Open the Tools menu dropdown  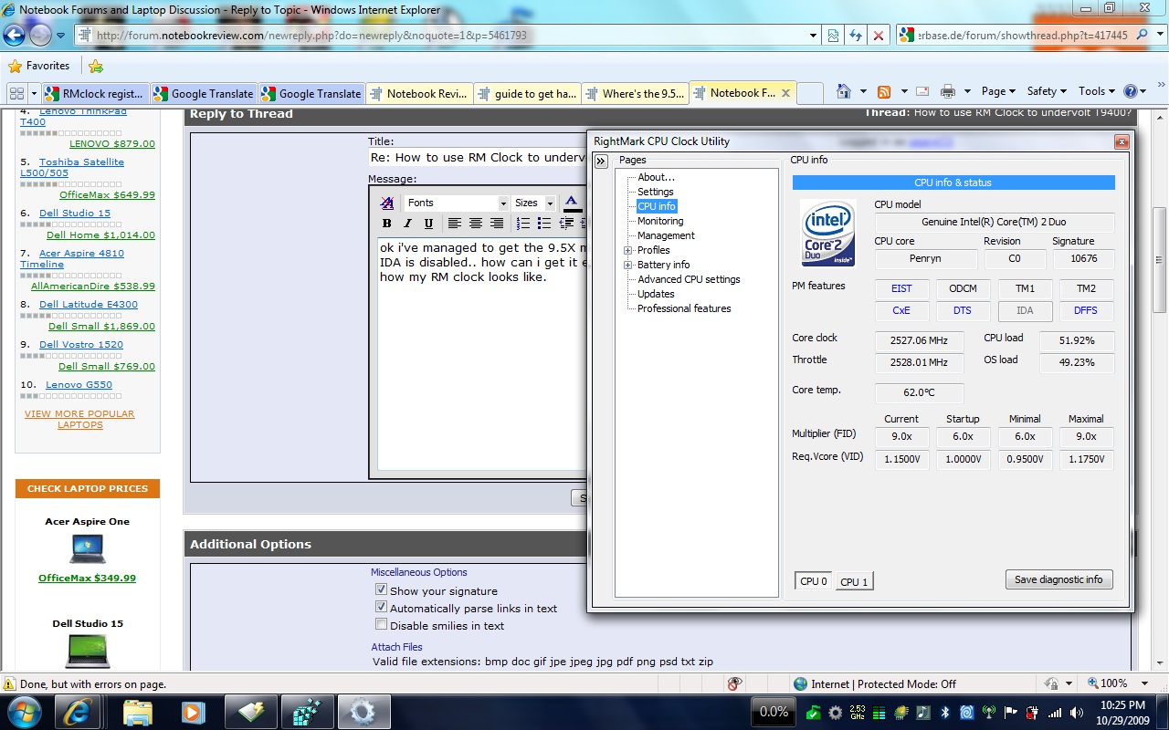click(1097, 91)
